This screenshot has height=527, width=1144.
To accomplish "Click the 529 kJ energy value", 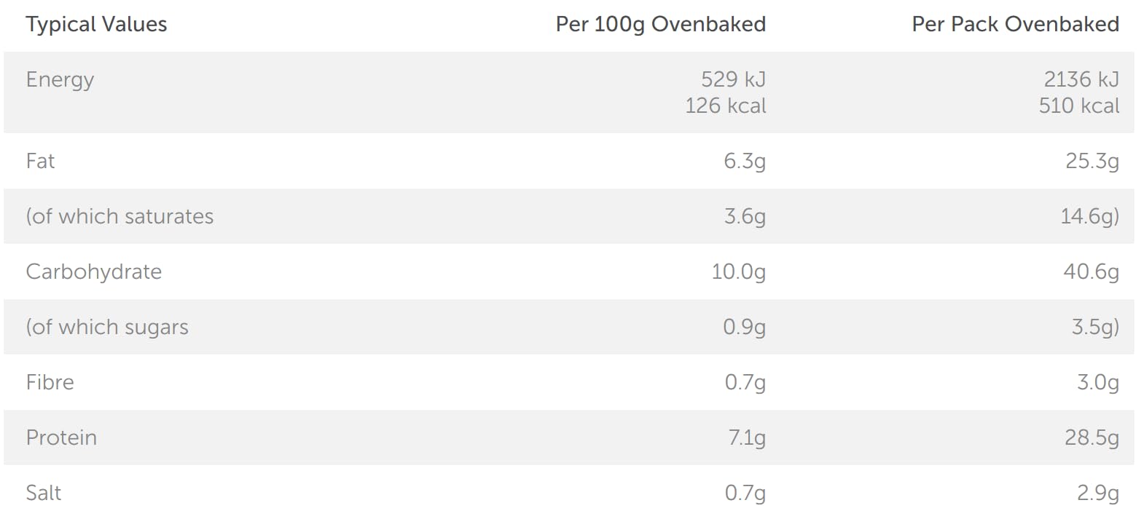I will (733, 79).
